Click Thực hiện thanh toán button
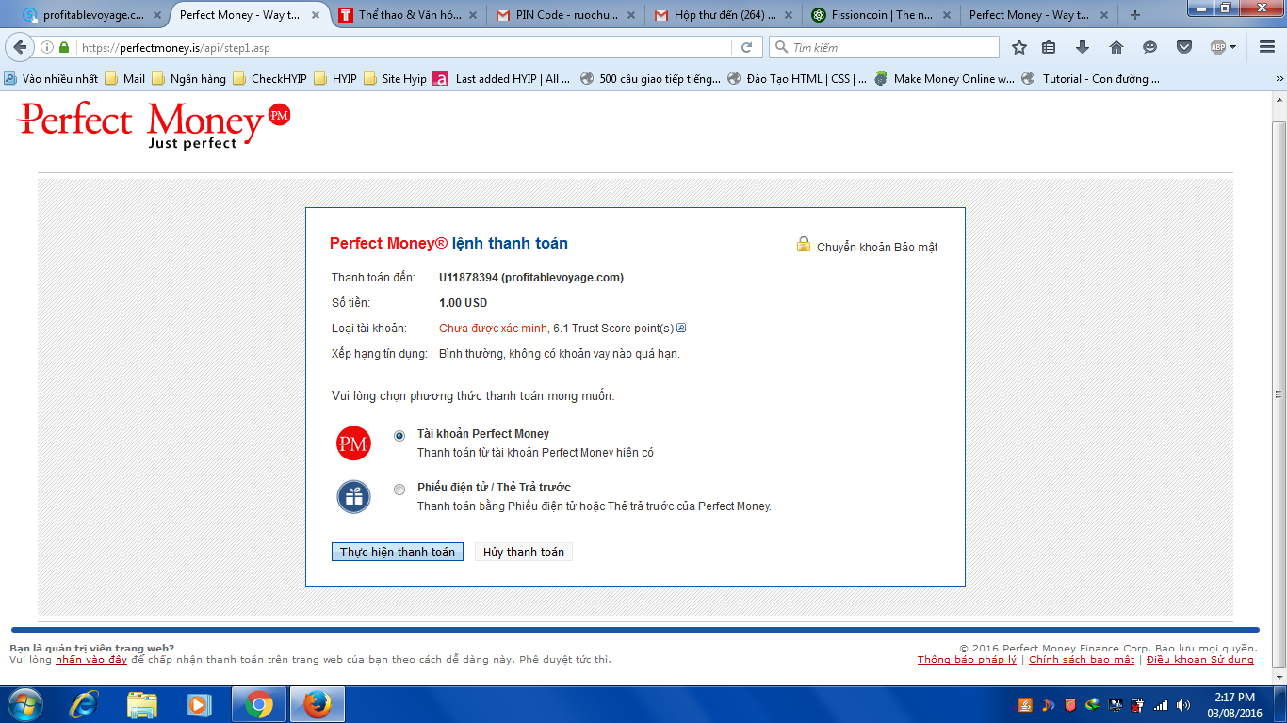The image size is (1287, 723). point(398,553)
